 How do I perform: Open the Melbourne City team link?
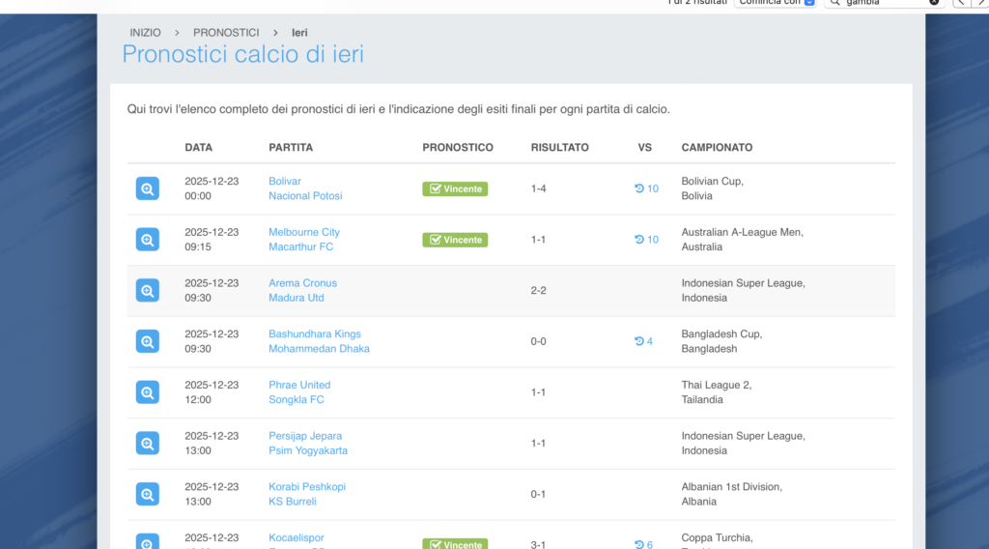304,232
